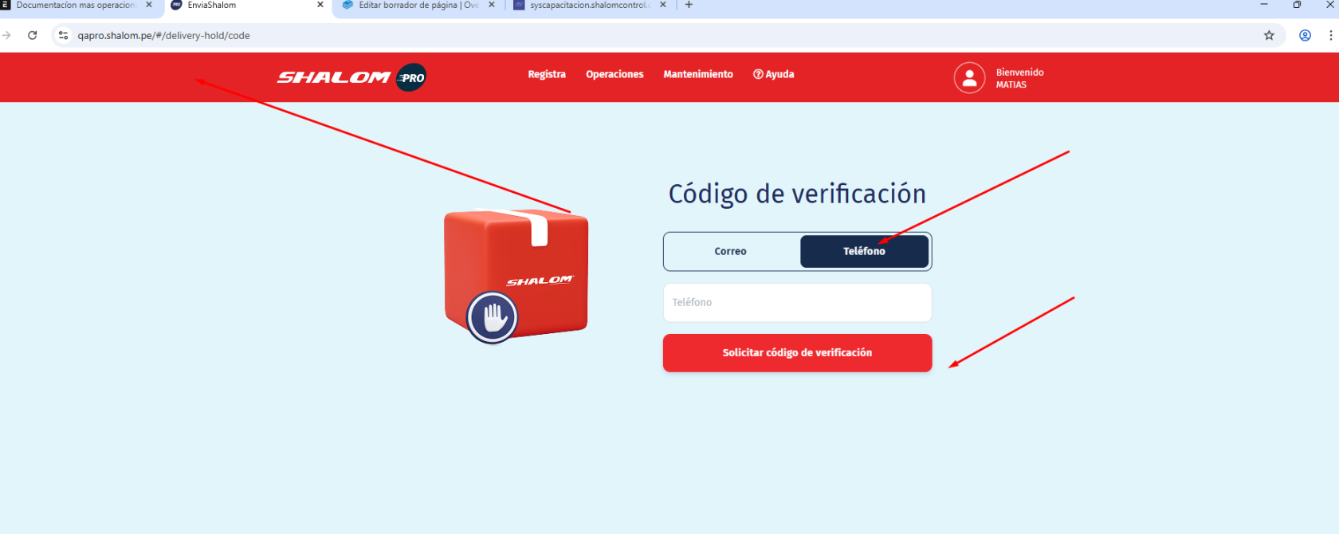Switch to the syscapacitacion.shalomcontrol tab
The width and height of the screenshot is (1339, 534).
click(x=586, y=5)
